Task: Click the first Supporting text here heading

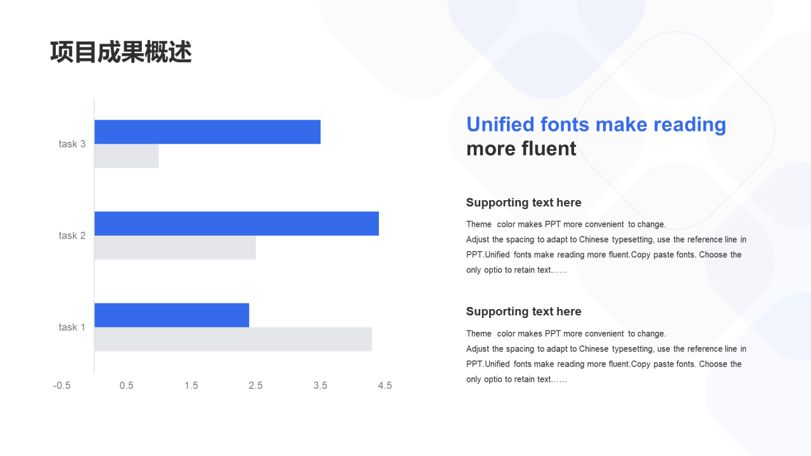Action: (523, 203)
